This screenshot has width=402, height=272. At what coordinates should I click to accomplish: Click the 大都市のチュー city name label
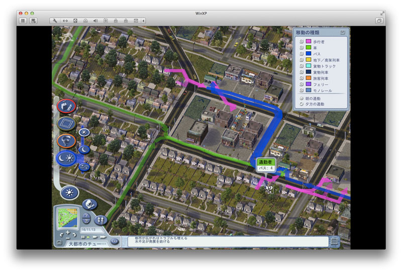[x=87, y=244]
